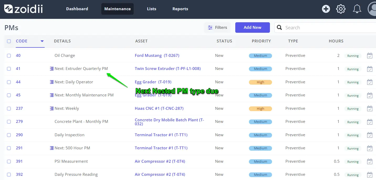Click calendar icon for PM 391 row
Screen dimensions: 376x180
point(370,161)
